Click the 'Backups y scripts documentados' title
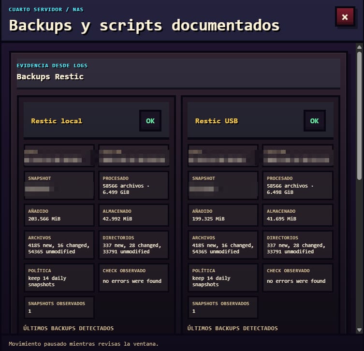The width and height of the screenshot is (364, 351). (x=144, y=25)
